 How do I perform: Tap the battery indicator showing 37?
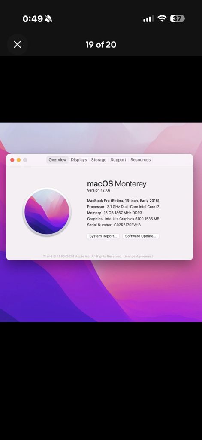(x=178, y=19)
